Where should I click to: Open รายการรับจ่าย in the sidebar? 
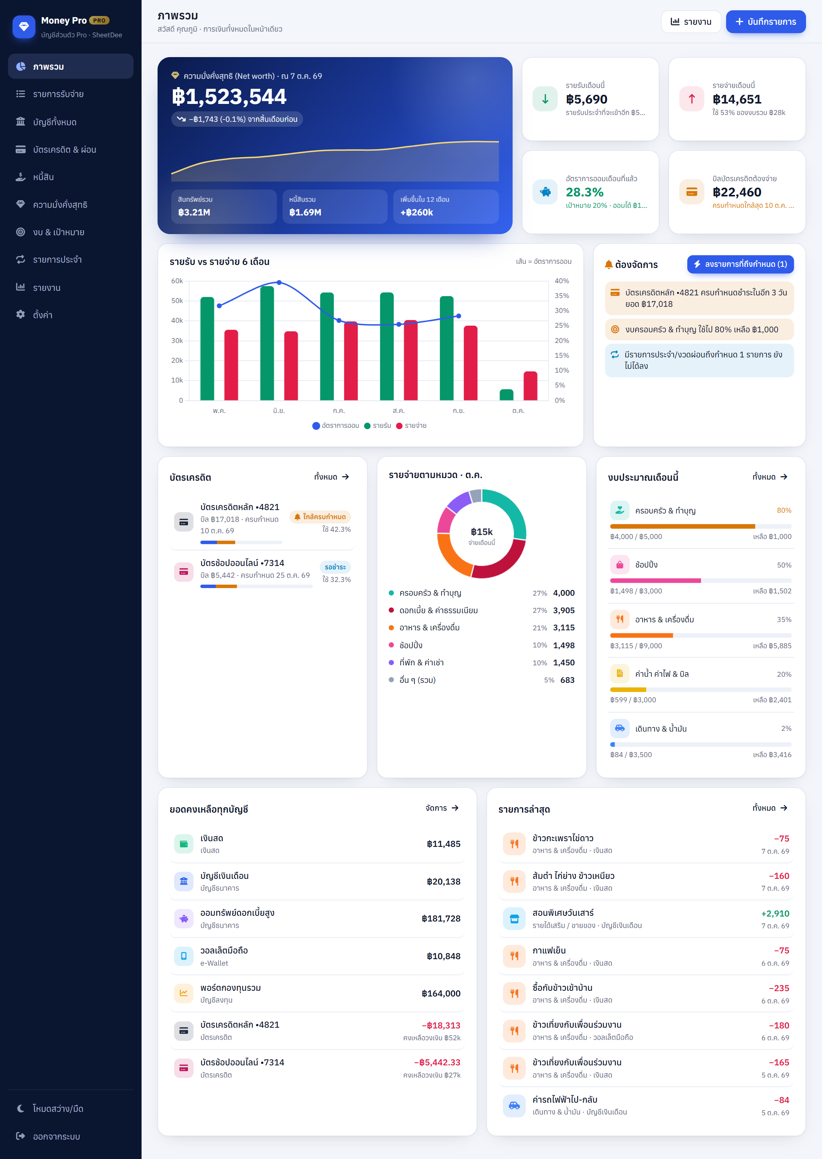pyautogui.click(x=71, y=94)
